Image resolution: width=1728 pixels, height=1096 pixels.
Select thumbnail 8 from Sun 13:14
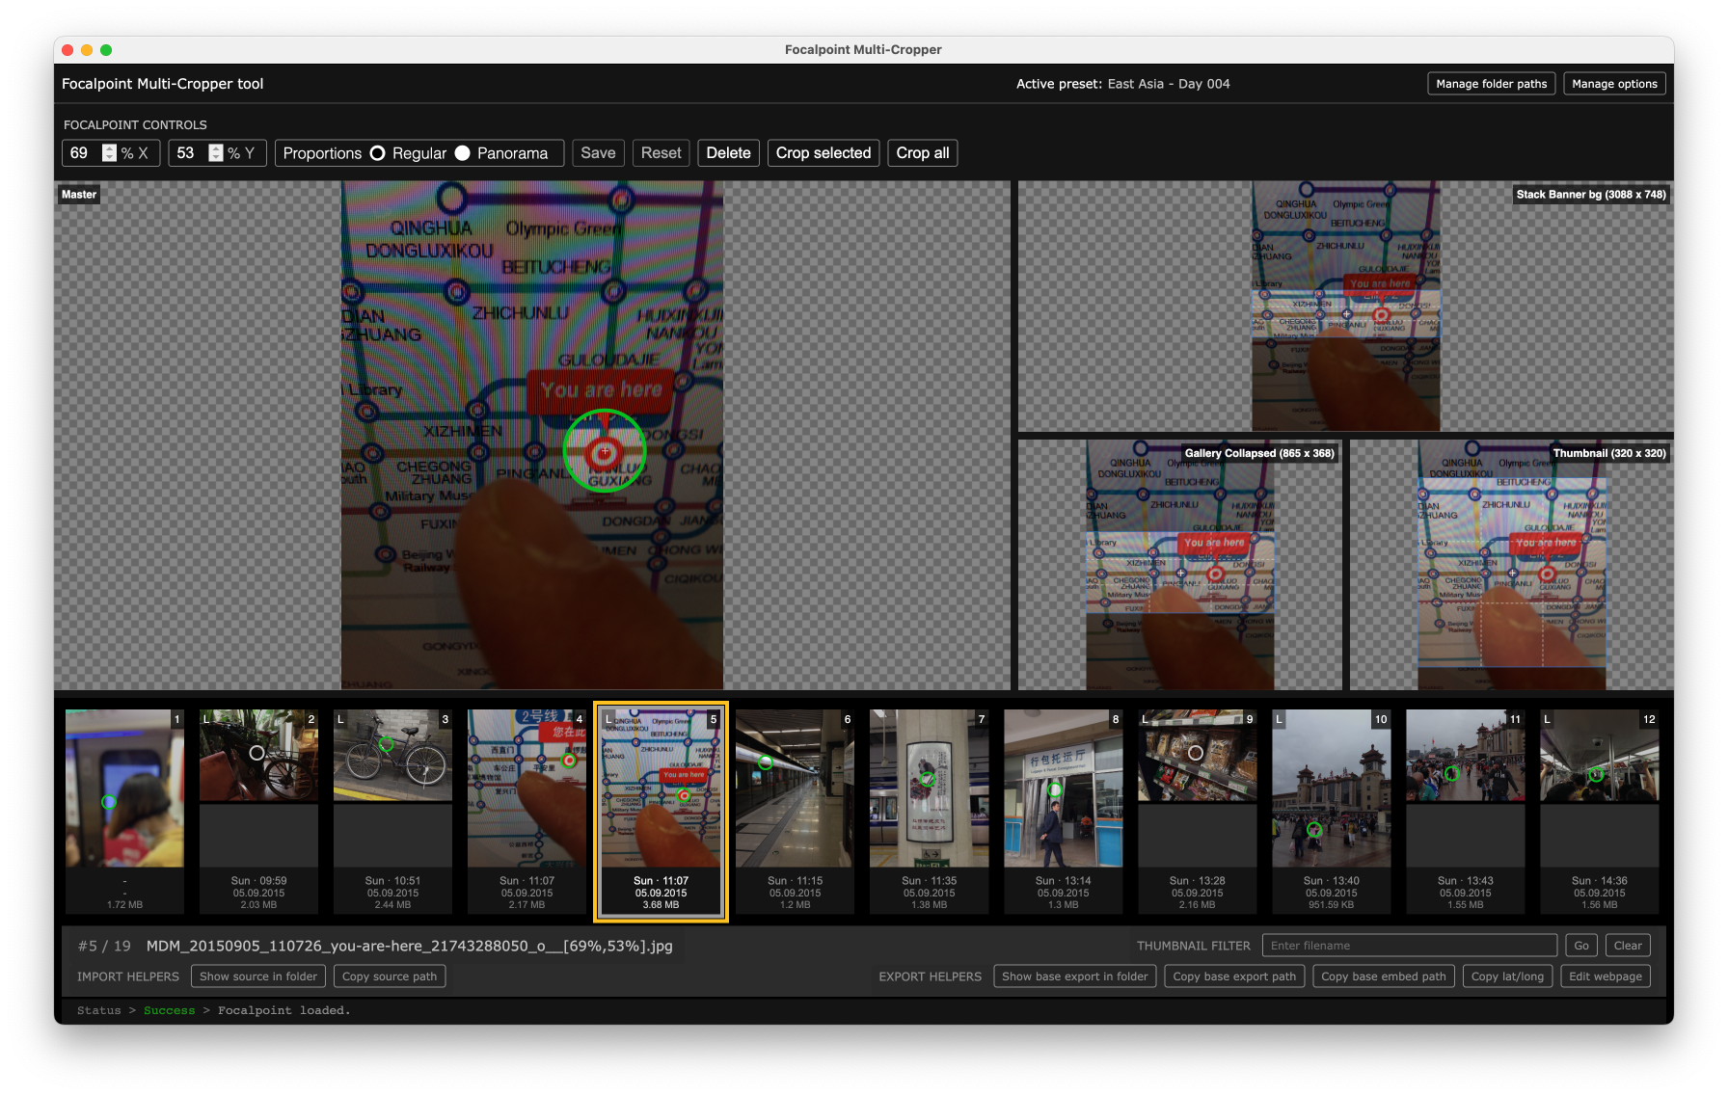click(1063, 812)
